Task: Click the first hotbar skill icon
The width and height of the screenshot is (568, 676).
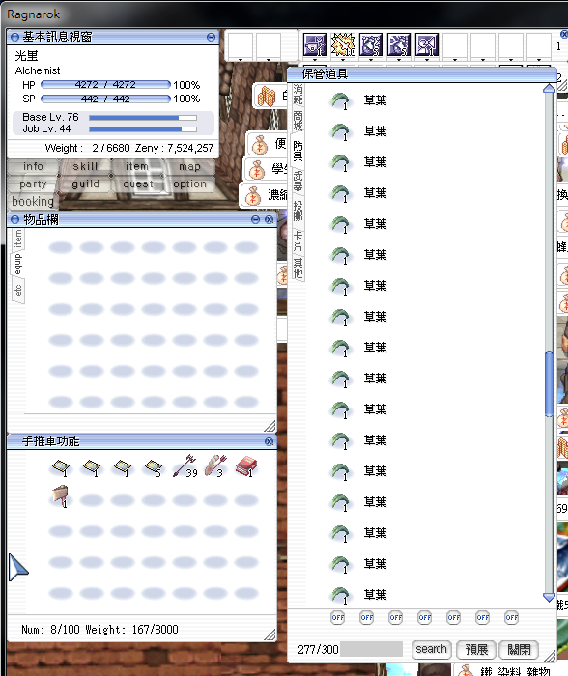Action: tap(315, 44)
